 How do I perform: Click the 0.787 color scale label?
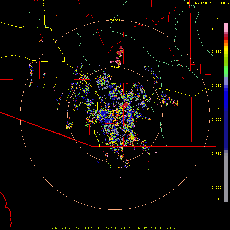216,74
